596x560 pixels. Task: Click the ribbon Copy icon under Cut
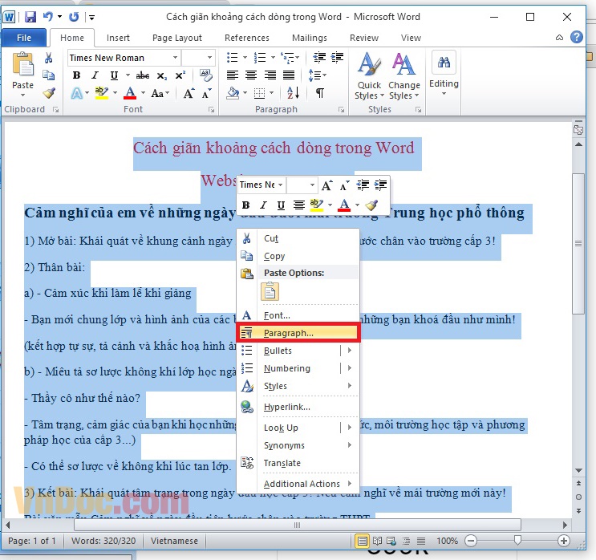(x=48, y=75)
